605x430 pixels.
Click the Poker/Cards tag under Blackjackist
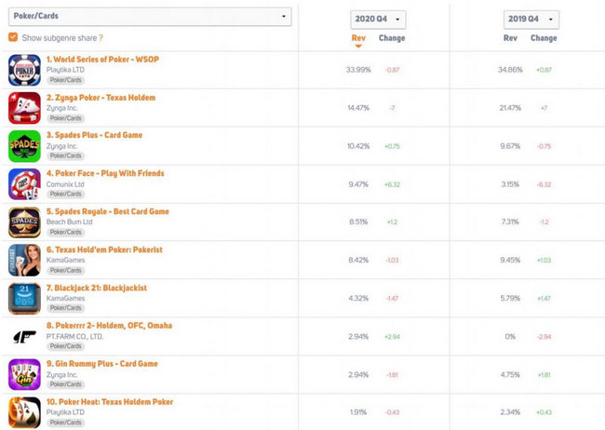point(65,308)
